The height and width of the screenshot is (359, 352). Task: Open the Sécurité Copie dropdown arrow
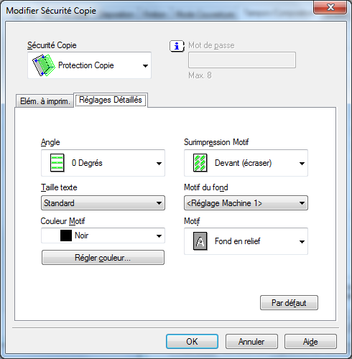(x=145, y=65)
